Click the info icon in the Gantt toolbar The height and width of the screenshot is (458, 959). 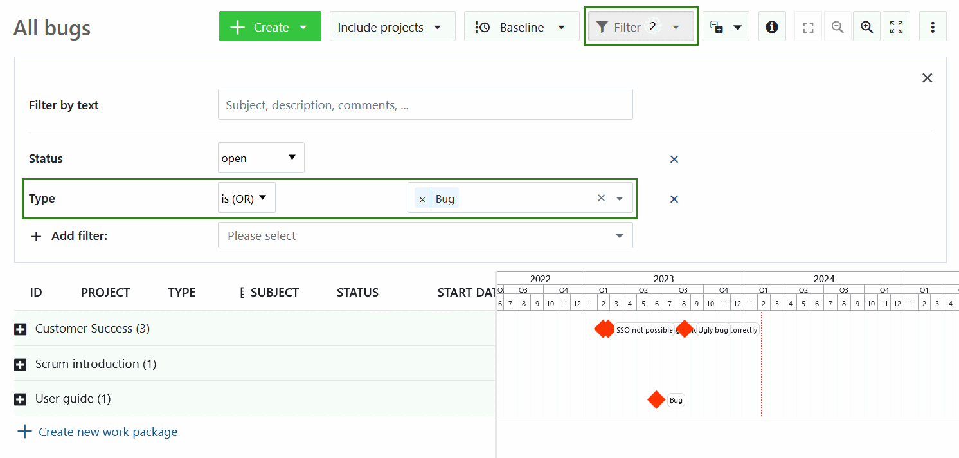tap(771, 26)
